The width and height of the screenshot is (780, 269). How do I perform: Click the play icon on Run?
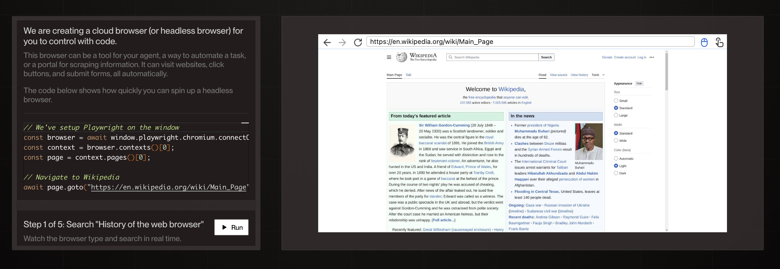tap(224, 227)
